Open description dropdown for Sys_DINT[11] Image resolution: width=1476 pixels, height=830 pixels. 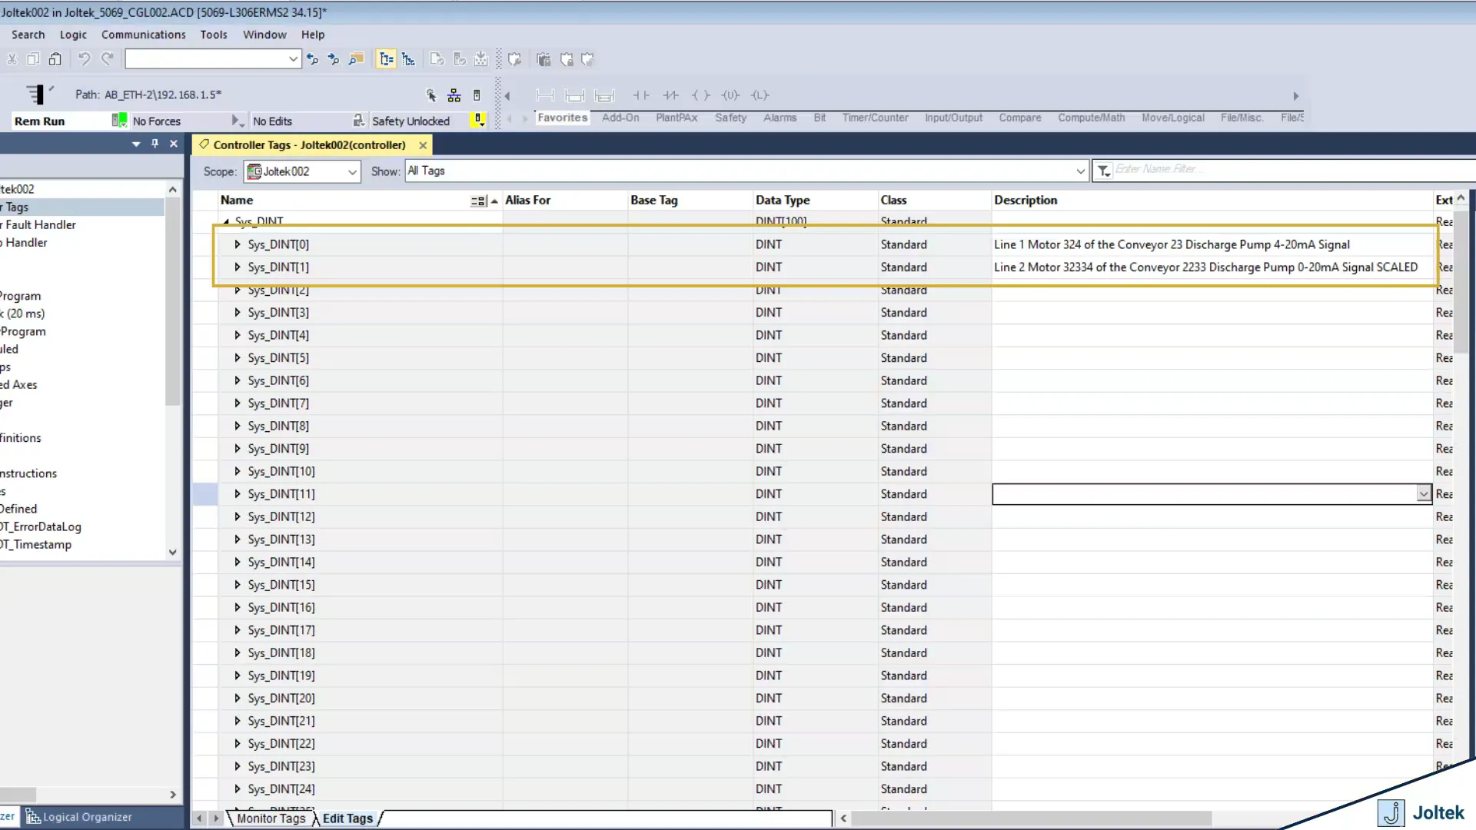1423,494
